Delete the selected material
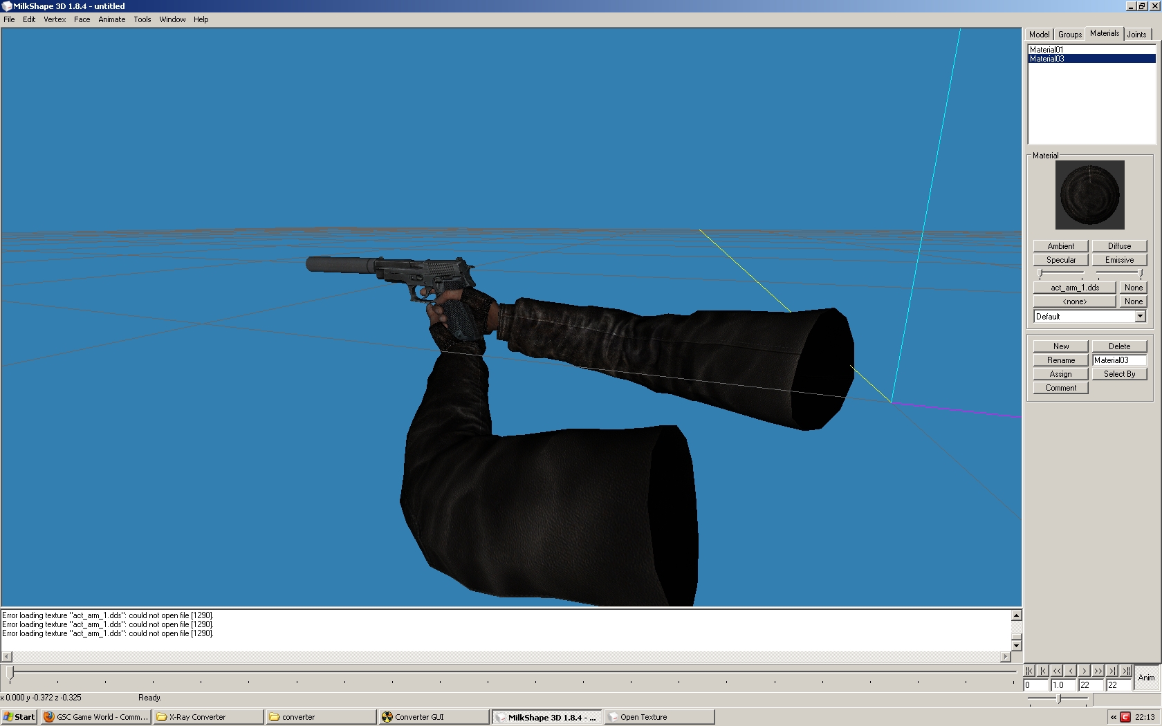This screenshot has width=1162, height=726. pyautogui.click(x=1119, y=346)
